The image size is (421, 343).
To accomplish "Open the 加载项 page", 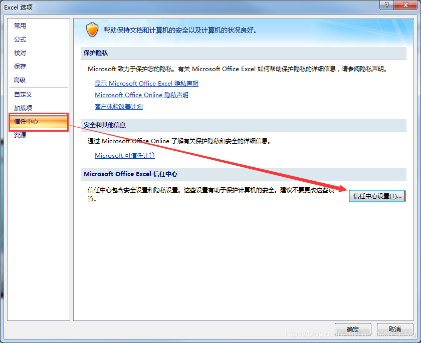I will [x=23, y=108].
